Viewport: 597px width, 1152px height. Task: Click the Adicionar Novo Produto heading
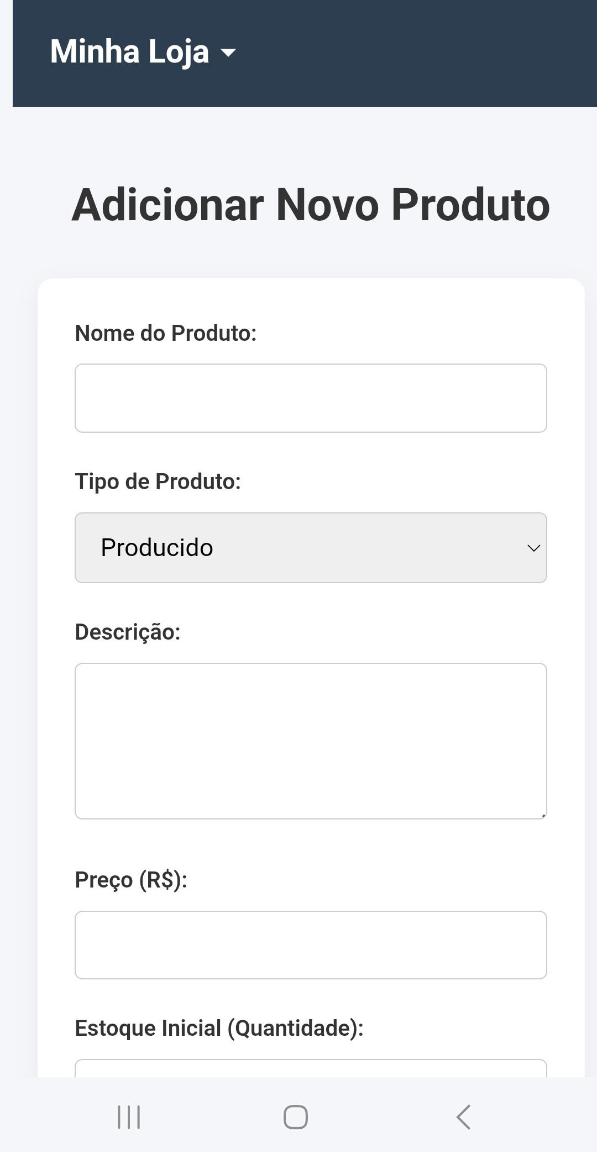311,205
